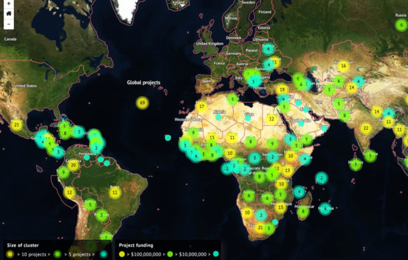Click the Peru cluster marked 12
The width and height of the screenshot is (408, 260).
pos(69,193)
